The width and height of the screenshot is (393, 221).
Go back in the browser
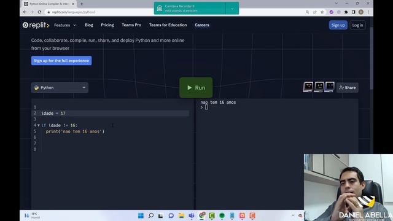point(25,12)
